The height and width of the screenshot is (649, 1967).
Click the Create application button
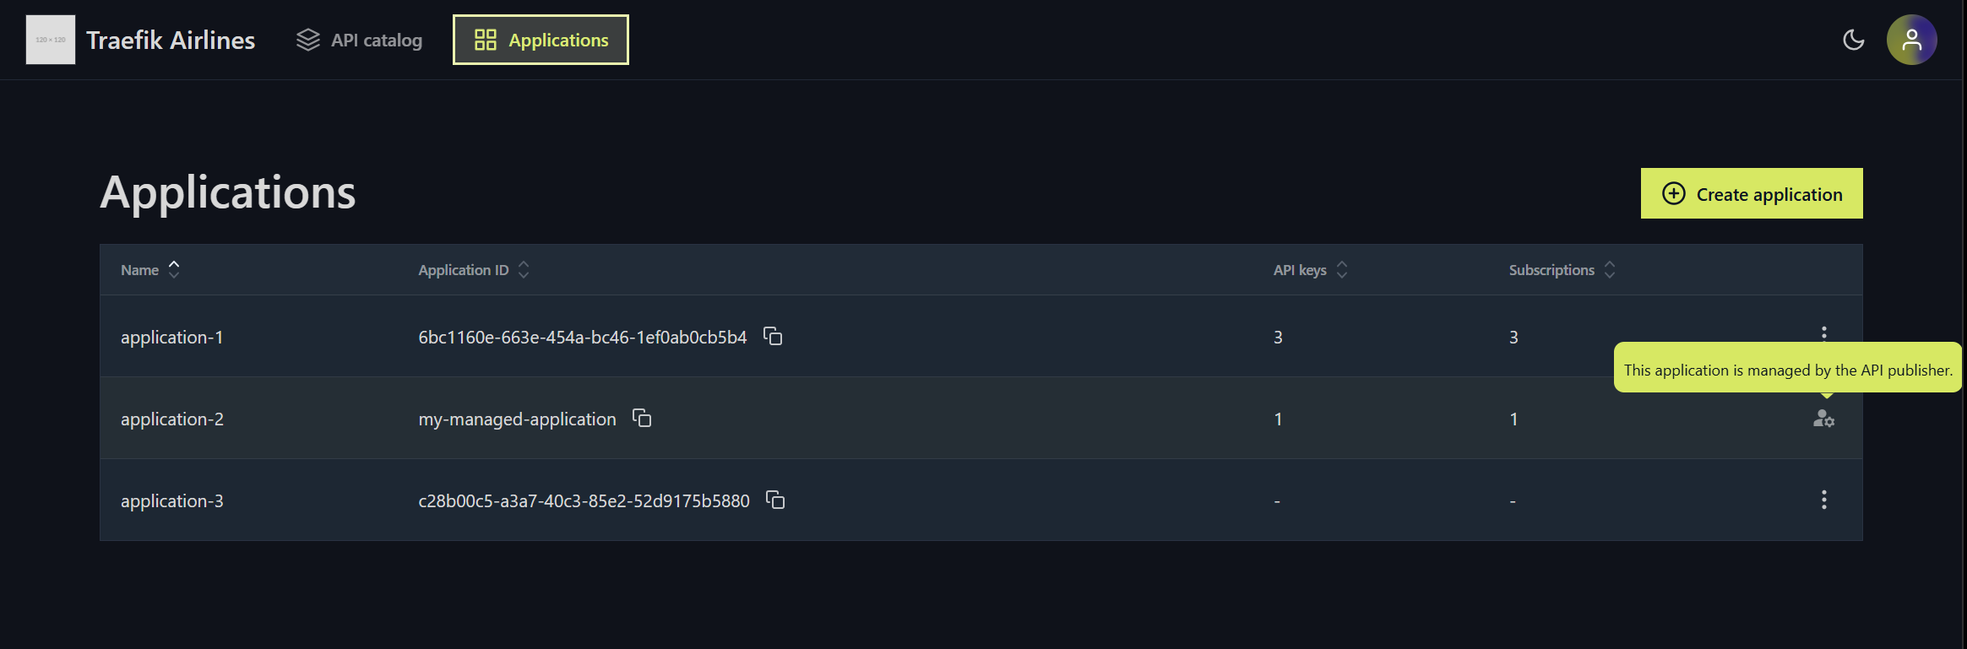[1752, 193]
